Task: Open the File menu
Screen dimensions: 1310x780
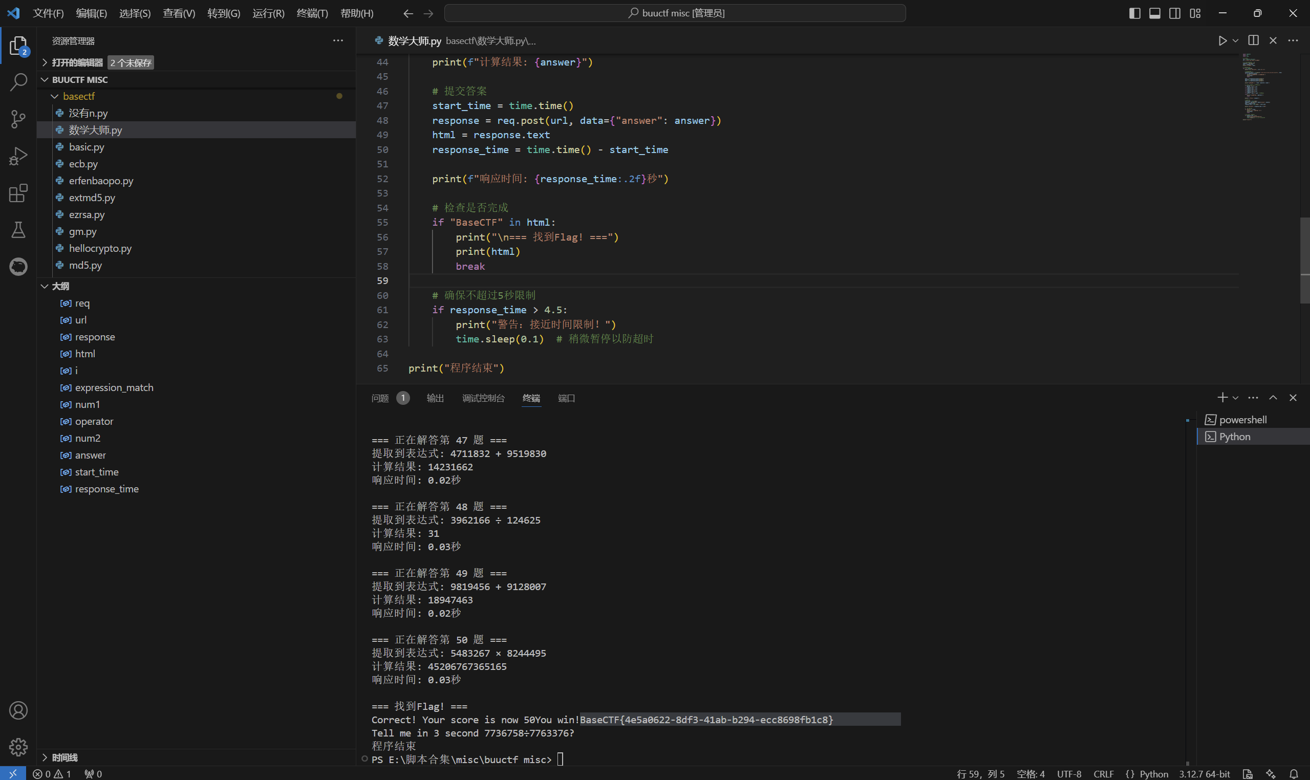Action: tap(48, 13)
